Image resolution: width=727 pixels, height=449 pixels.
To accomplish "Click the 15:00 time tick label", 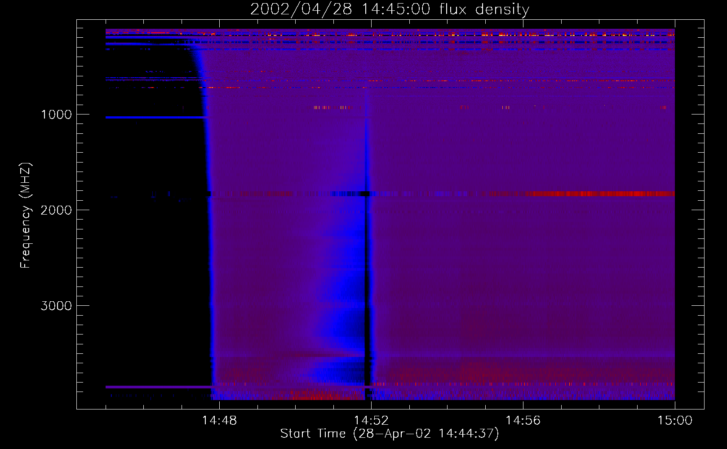I will [675, 421].
